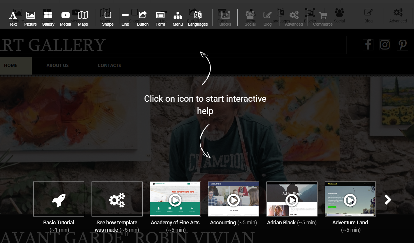Viewport: 414px width, 243px height.
Task: Open the Pinterest social icon in header
Action: [x=403, y=45]
